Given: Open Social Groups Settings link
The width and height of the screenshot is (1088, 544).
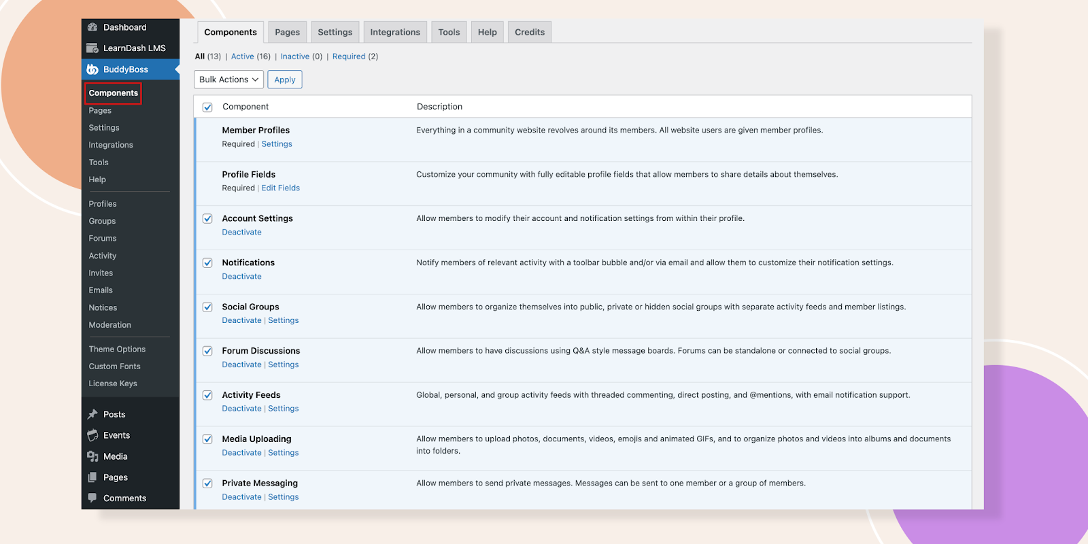Looking at the screenshot, I should [284, 320].
